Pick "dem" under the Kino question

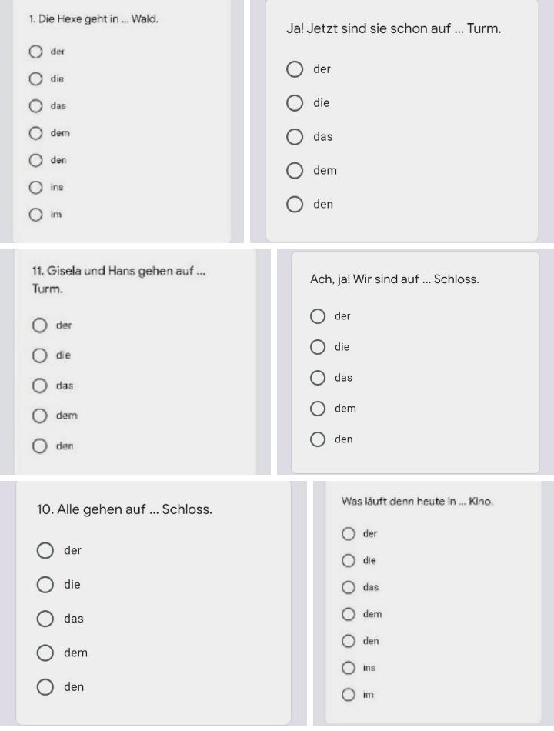[x=349, y=615]
